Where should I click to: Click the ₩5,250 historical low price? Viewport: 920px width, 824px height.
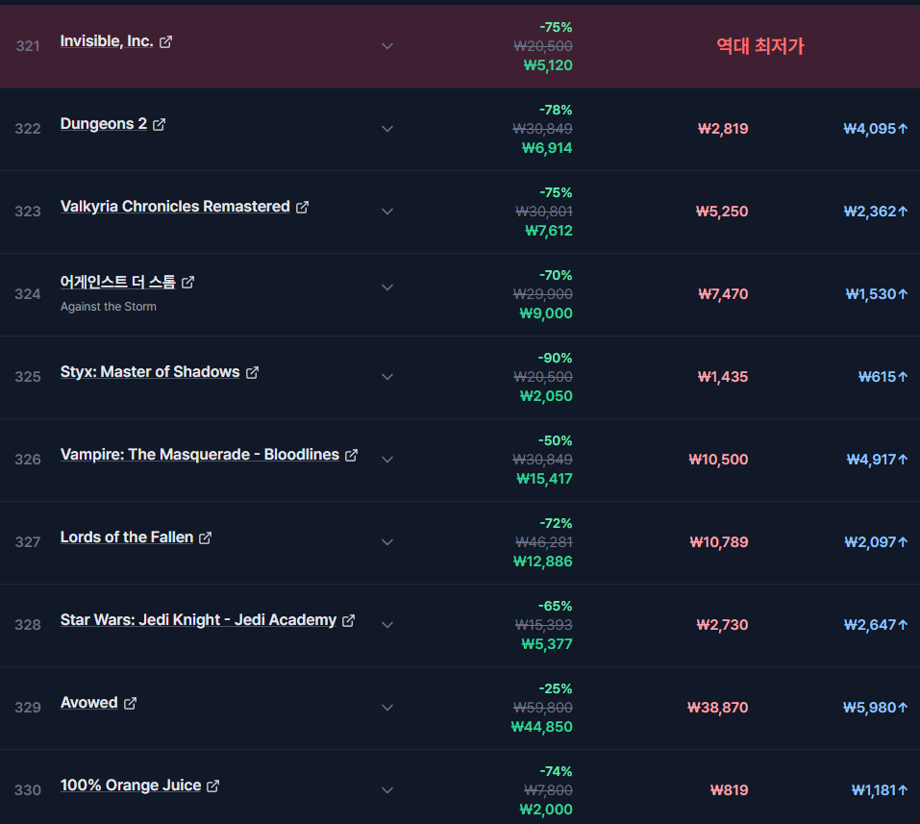(722, 212)
